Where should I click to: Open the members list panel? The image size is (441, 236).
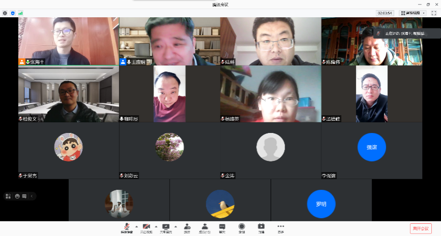point(204,227)
